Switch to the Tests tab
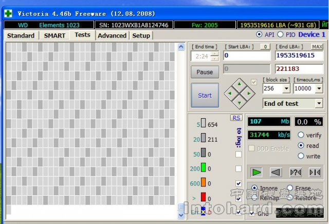The height and width of the screenshot is (224, 329). [82, 35]
